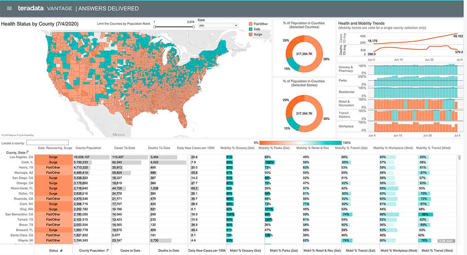
Task: Click the center of the Selected Counties donut chart
Action: [x=304, y=54]
